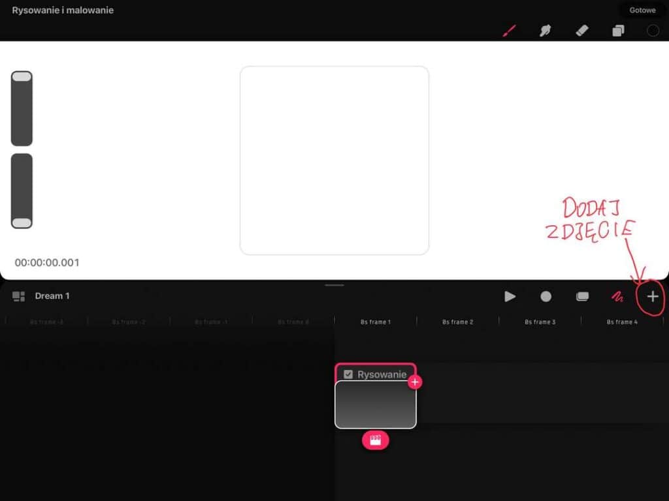Select the Paint brush tool
669x501 pixels.
(509, 31)
